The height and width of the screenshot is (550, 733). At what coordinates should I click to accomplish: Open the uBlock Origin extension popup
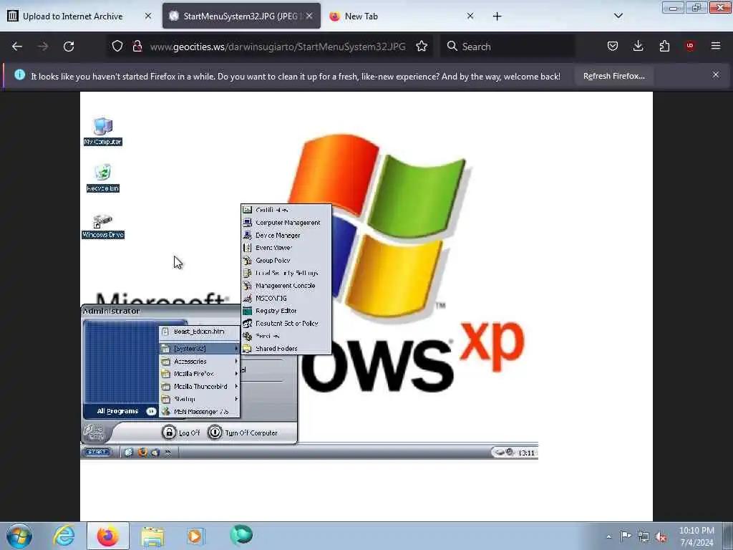point(690,46)
